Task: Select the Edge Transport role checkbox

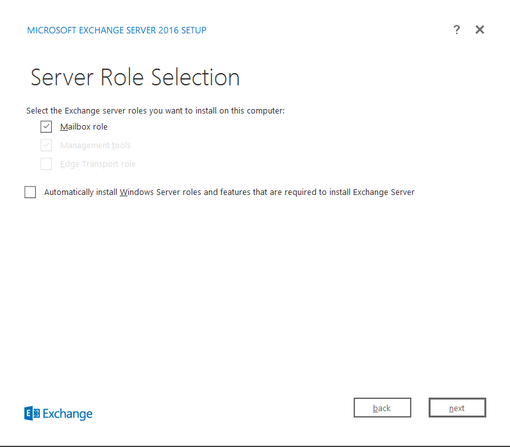Action: [x=46, y=164]
